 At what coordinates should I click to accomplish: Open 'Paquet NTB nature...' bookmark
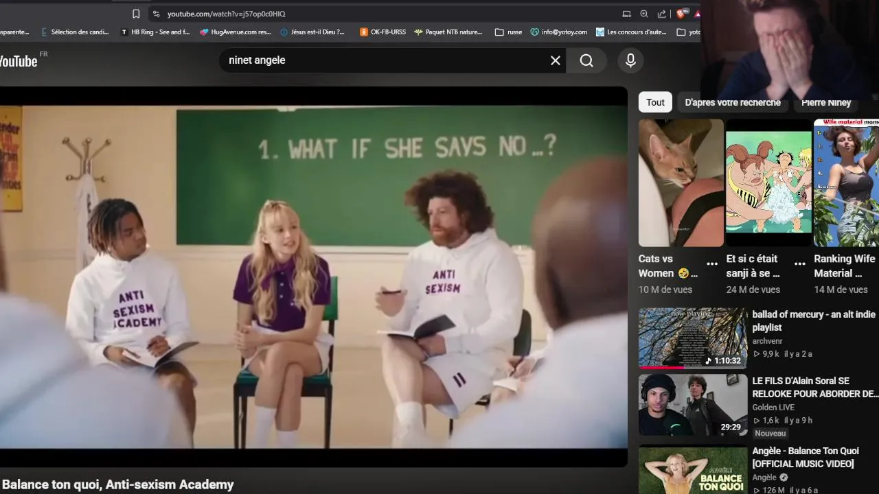point(448,32)
